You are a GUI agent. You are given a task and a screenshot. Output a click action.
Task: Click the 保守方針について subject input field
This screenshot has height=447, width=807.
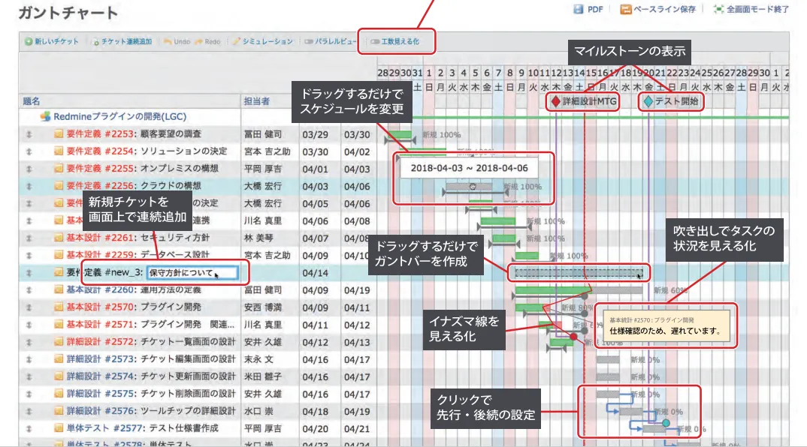192,273
